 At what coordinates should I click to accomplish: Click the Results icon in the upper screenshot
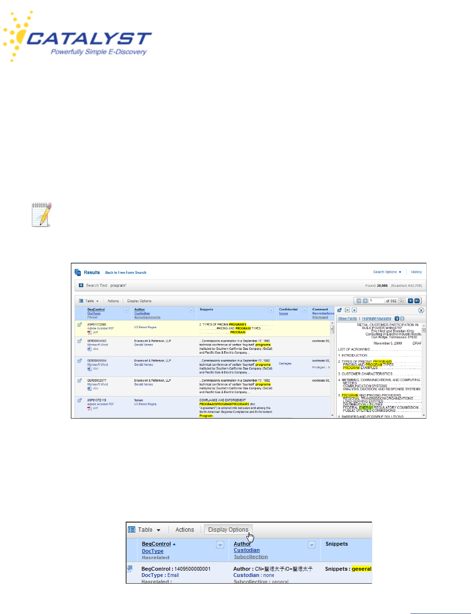pyautogui.click(x=78, y=272)
